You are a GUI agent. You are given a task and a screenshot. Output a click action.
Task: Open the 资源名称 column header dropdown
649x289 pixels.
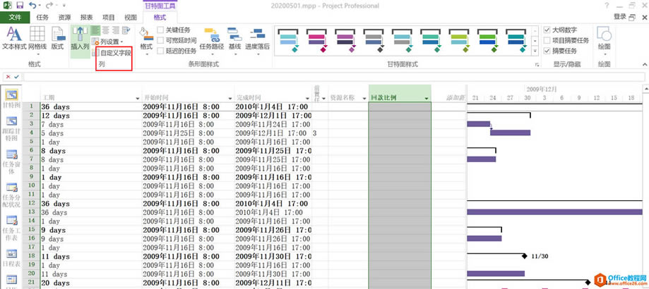point(363,98)
